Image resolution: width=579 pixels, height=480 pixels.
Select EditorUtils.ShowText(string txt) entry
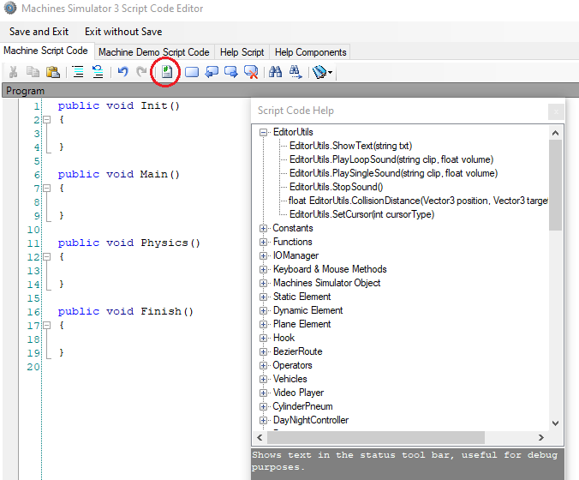pos(351,146)
